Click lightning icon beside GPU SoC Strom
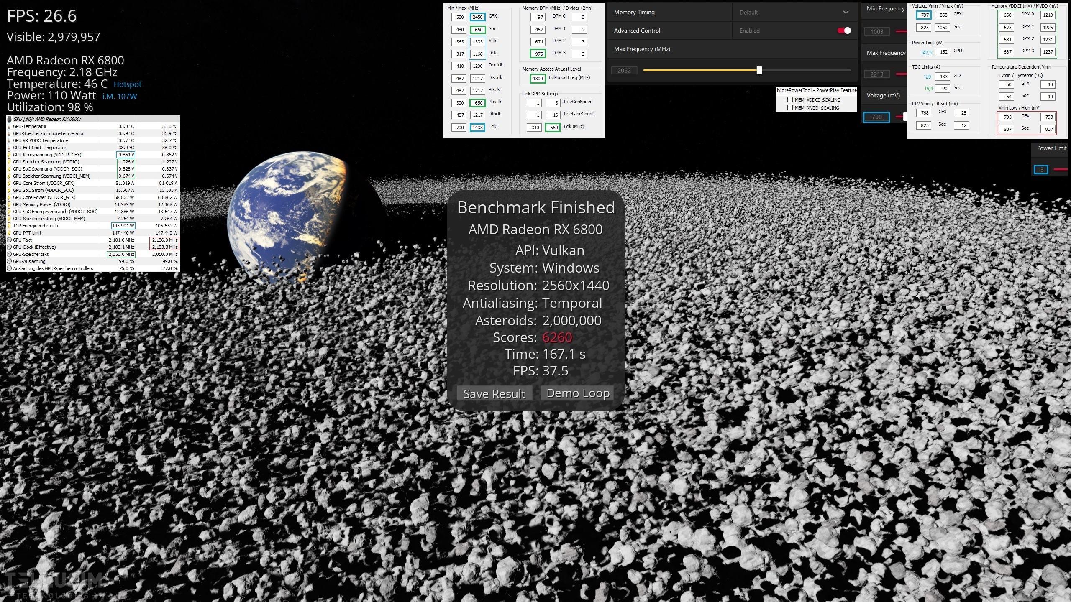This screenshot has width=1071, height=602. [10, 190]
